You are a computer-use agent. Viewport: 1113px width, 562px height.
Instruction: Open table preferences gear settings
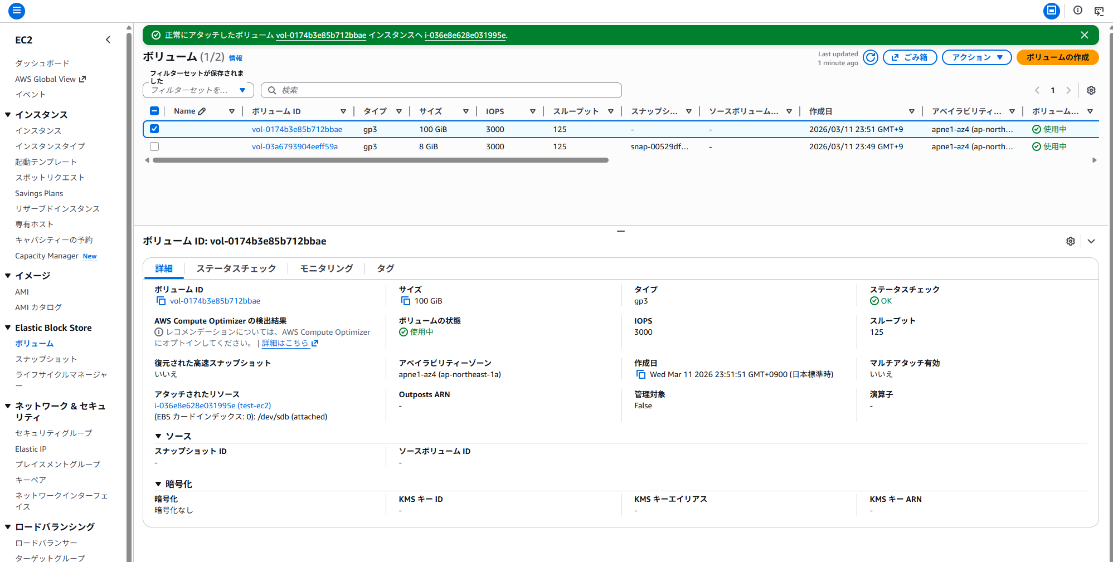point(1091,90)
